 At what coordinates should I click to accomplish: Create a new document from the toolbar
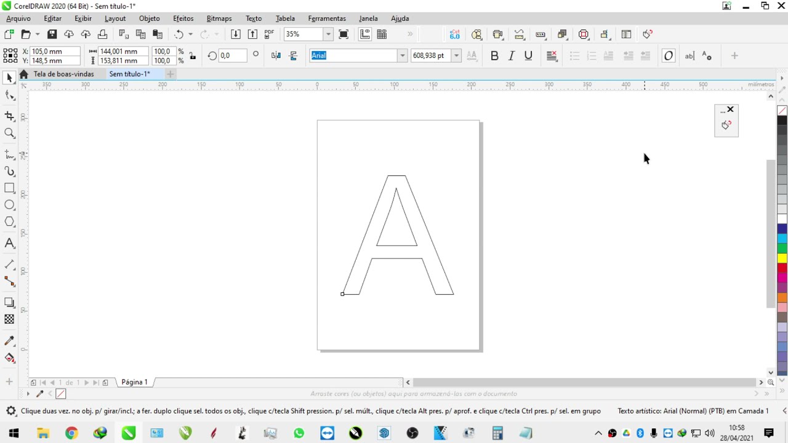click(9, 34)
